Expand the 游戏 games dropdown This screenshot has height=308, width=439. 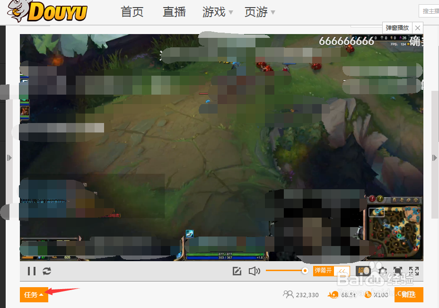click(218, 12)
